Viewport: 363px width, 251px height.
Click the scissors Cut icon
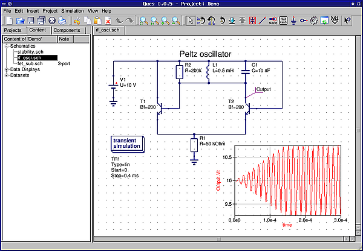77,21
